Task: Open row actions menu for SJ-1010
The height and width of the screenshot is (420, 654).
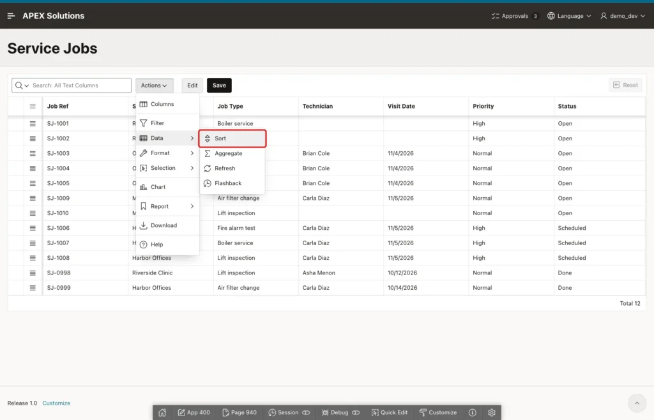Action: click(x=33, y=213)
